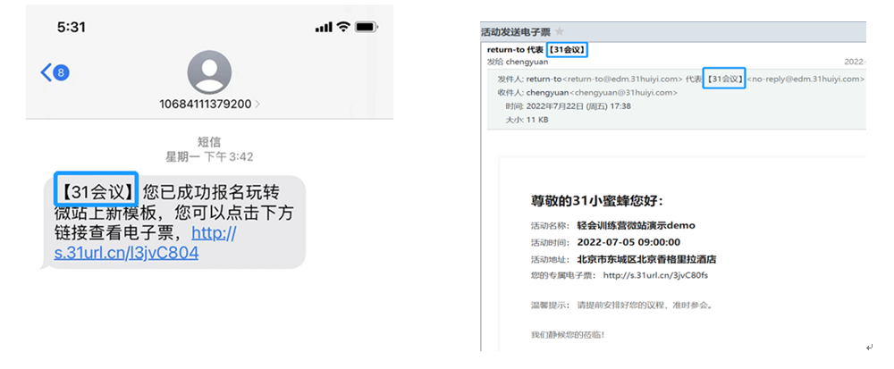Tap the 5:31 clock in status bar
Viewport: 894px width, 369px height.
click(x=72, y=27)
